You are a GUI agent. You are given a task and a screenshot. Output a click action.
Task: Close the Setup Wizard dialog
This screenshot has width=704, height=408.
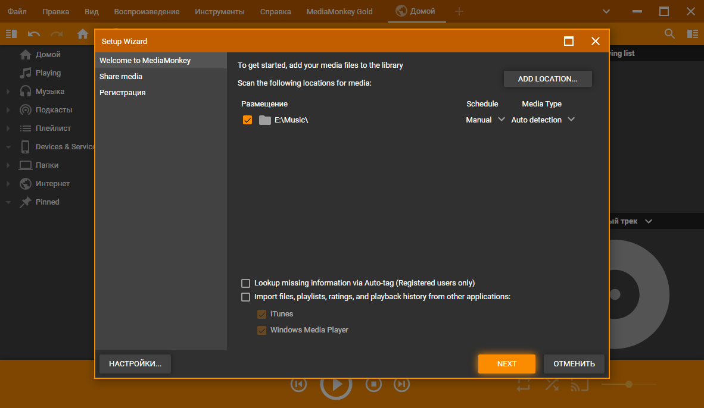click(x=596, y=41)
